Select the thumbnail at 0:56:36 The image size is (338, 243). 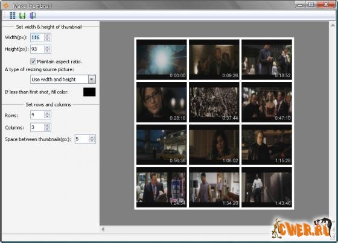click(162, 145)
